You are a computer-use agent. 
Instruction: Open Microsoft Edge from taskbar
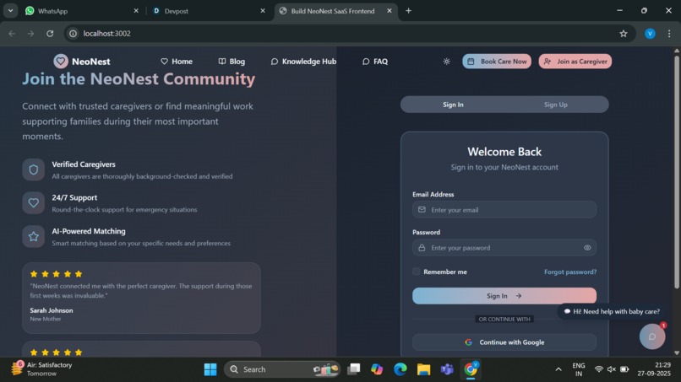click(x=400, y=369)
